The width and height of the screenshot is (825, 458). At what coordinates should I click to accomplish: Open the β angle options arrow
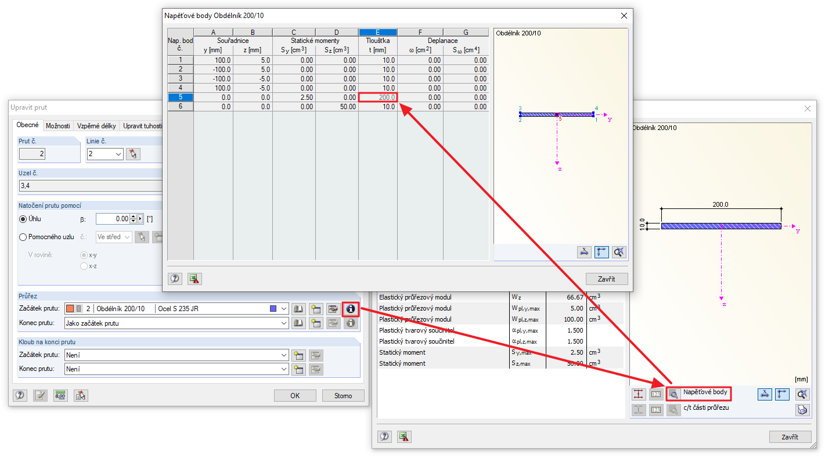140,219
